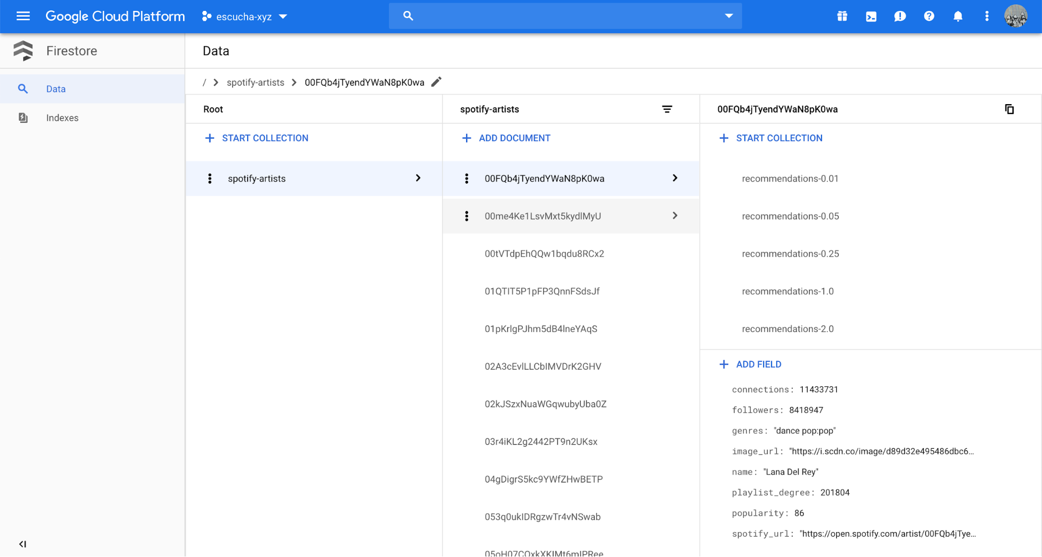Select the playlist_degree field value 201804
This screenshot has width=1042, height=557.
835,492
